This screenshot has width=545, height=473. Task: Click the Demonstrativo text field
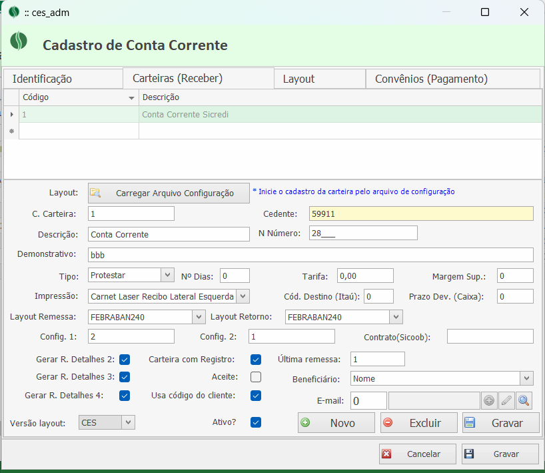point(310,255)
